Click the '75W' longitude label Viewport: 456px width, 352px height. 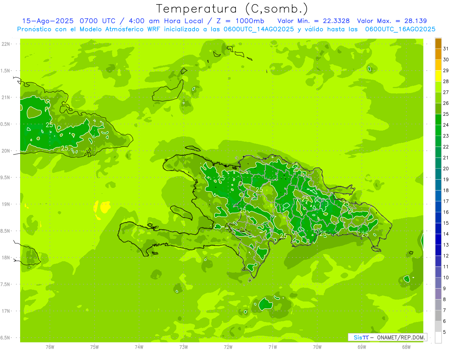point(95,347)
